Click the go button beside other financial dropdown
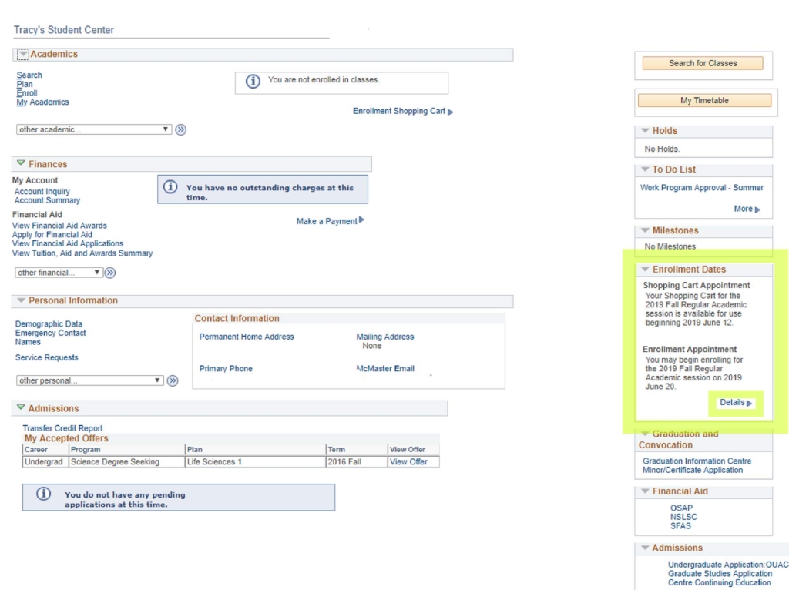 [x=110, y=273]
